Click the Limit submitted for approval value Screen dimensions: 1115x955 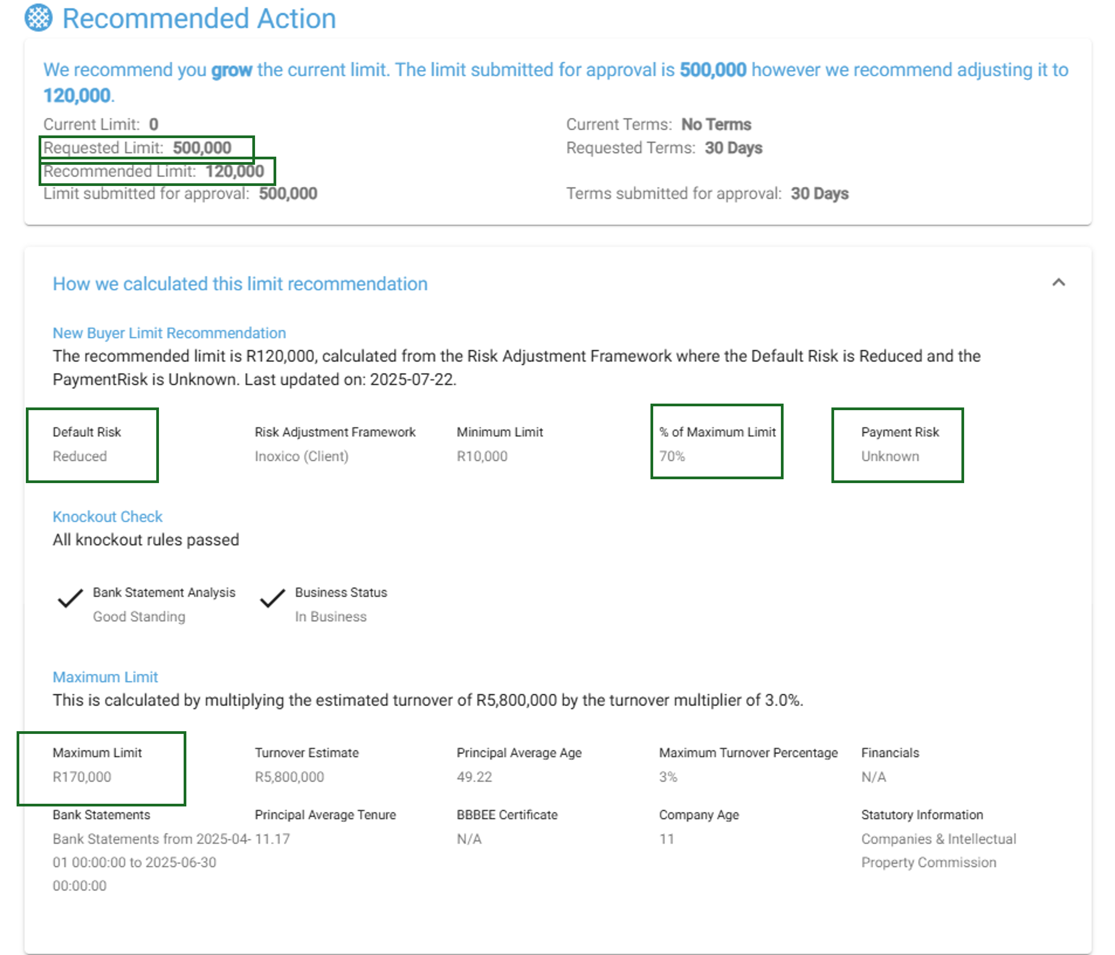(288, 194)
